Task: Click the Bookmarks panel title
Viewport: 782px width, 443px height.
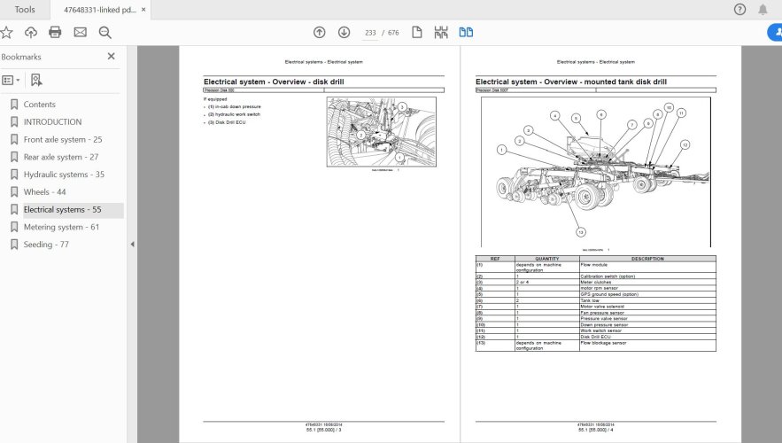Action: (21, 57)
